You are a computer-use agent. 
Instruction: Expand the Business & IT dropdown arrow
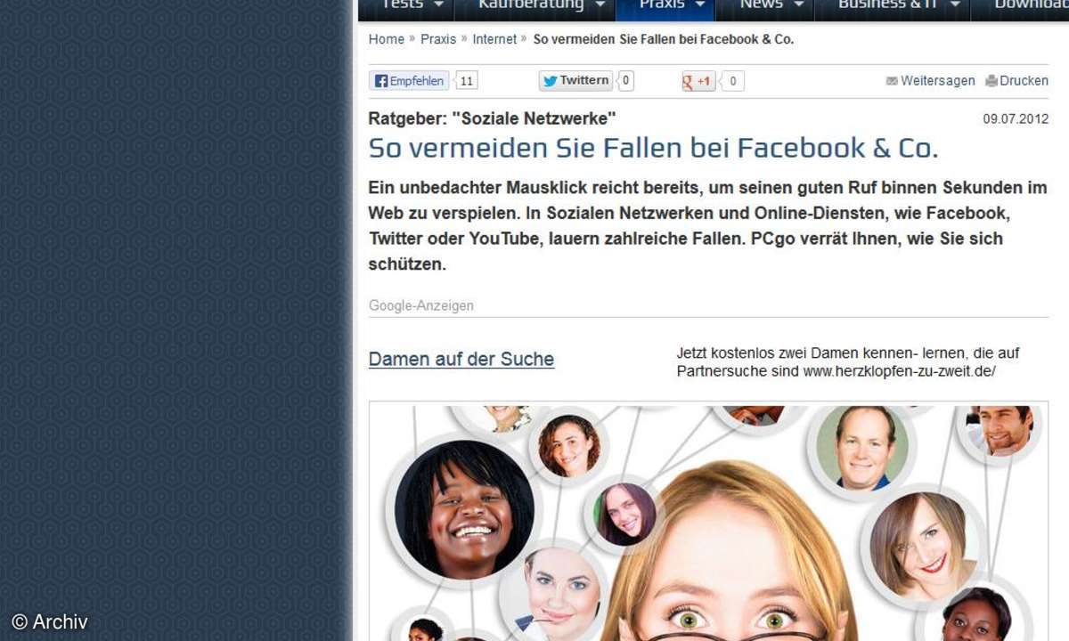(x=955, y=5)
